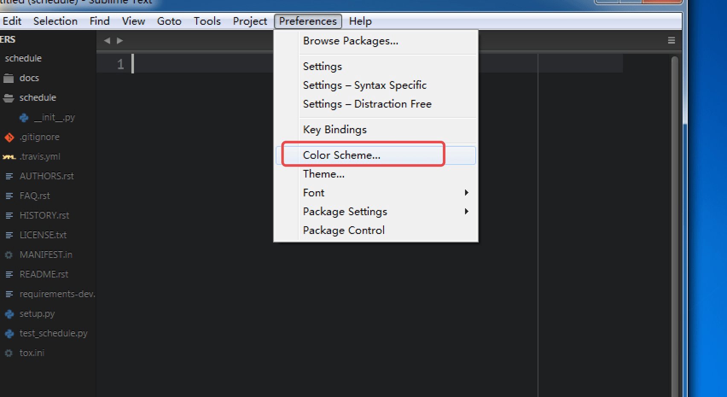Open README.rst in the sidebar
Viewport: 727px width, 397px height.
44,274
